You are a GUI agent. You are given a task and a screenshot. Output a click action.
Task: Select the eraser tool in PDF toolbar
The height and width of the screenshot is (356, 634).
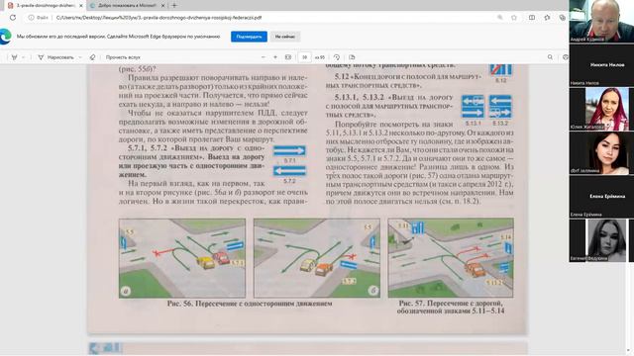pyautogui.click(x=92, y=57)
